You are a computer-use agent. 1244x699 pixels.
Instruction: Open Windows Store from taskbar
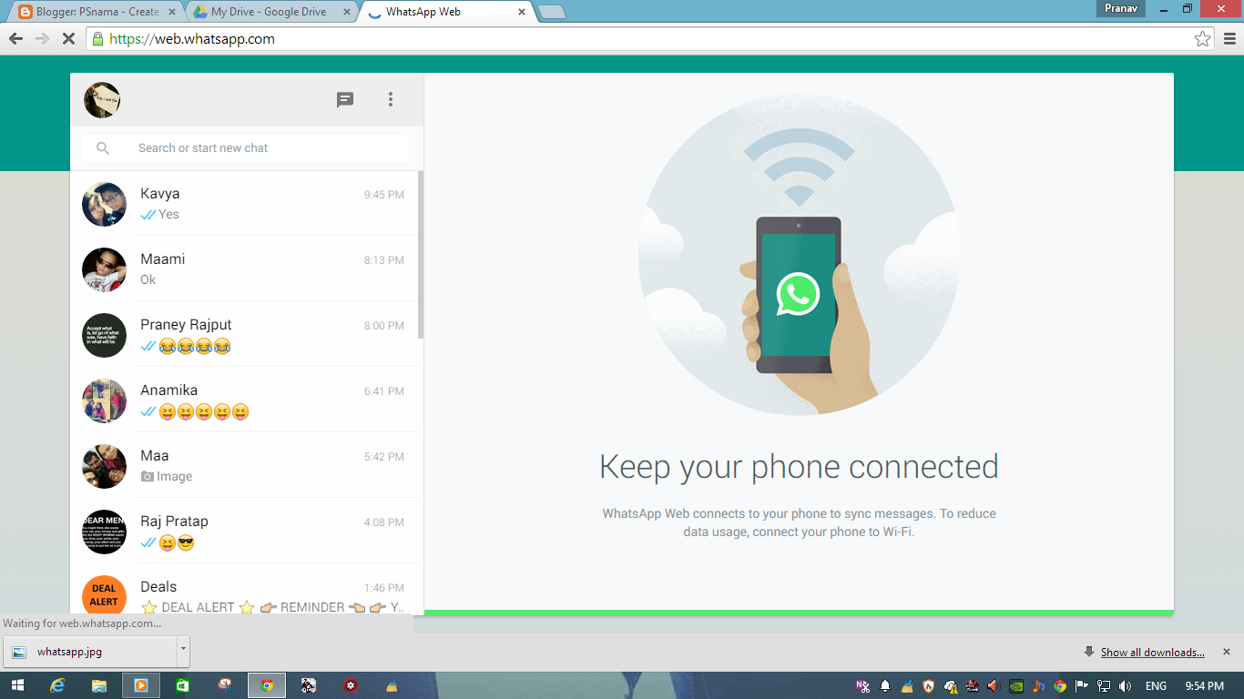[183, 685]
